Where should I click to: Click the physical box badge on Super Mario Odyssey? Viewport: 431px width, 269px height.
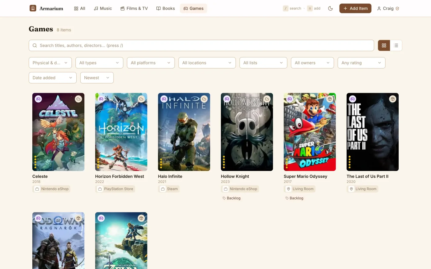tap(330, 99)
